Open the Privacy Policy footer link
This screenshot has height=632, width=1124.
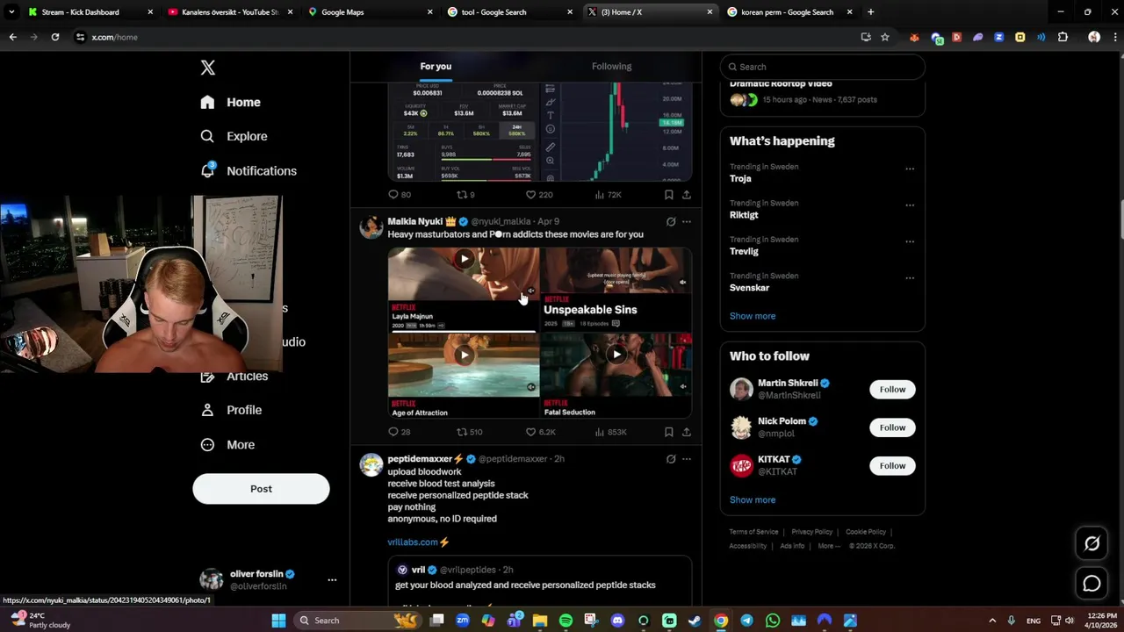(x=811, y=532)
